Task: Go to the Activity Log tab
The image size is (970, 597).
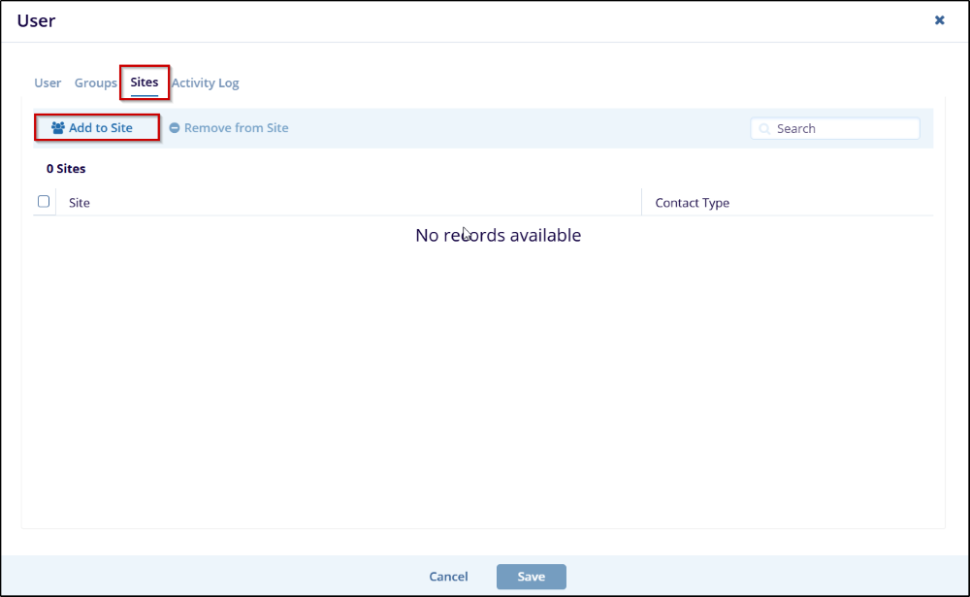Action: (x=206, y=83)
